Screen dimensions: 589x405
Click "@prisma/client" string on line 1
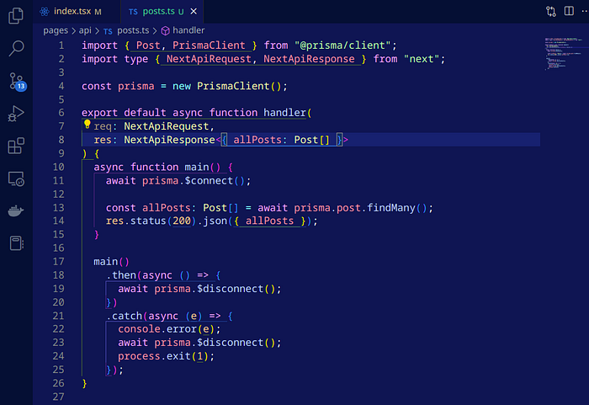342,45
